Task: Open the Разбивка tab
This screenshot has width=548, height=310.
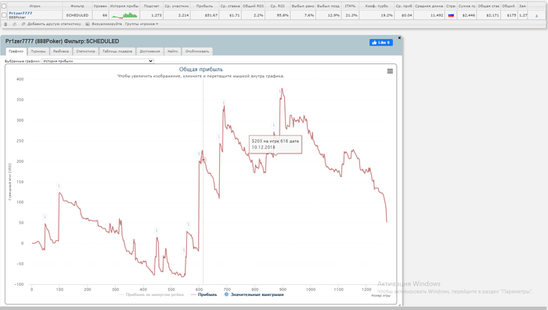Action: coord(61,52)
